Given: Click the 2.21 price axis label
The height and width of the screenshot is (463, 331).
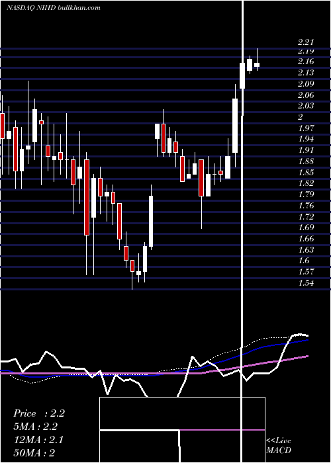Looking at the screenshot, I should click(x=306, y=42).
